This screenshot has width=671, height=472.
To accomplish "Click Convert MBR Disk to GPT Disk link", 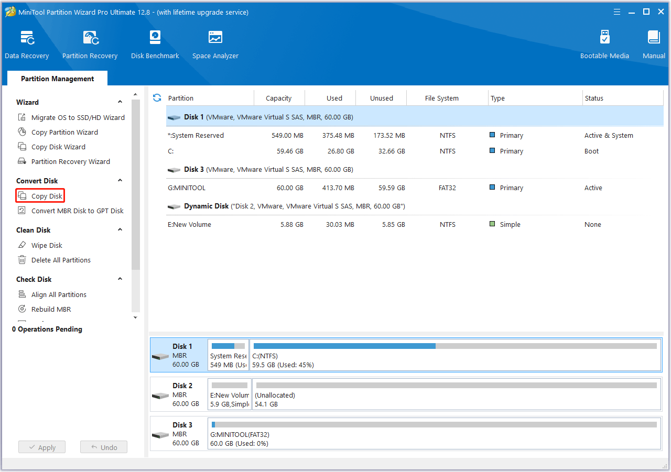I will (78, 211).
